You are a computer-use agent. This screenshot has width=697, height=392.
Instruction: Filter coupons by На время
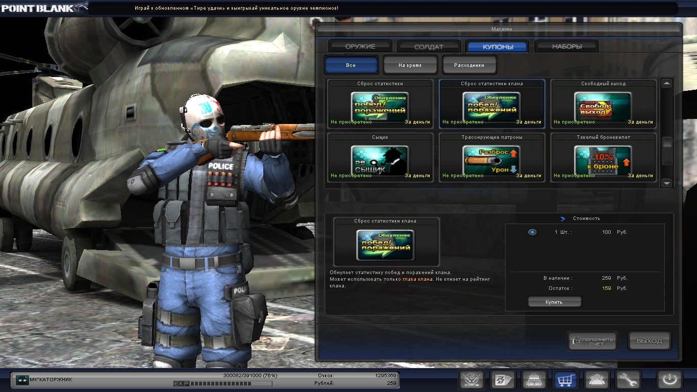coord(410,65)
